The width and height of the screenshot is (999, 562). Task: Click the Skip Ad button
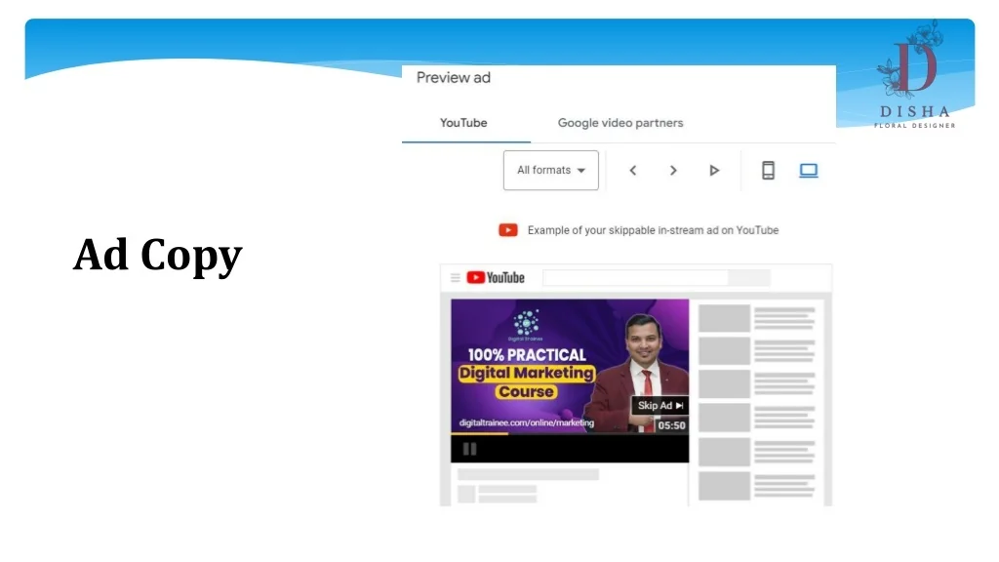660,405
